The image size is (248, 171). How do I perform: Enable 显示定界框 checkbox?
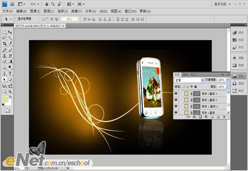(16, 19)
